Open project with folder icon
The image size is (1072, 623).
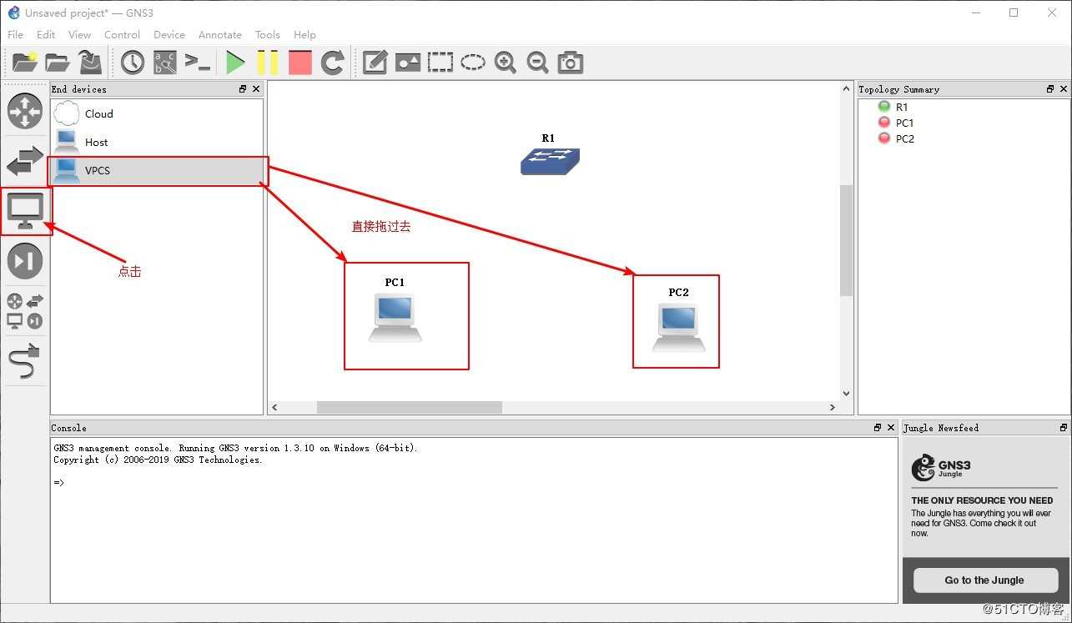click(x=58, y=62)
